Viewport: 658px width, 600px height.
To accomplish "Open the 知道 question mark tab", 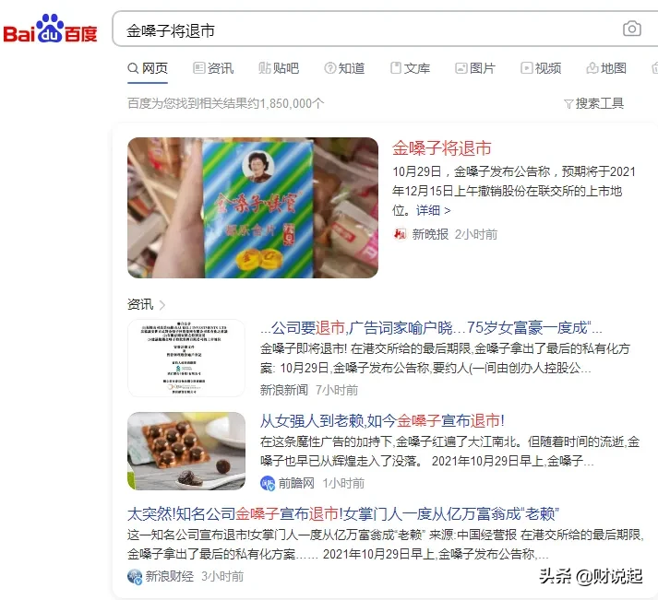I will [344, 68].
